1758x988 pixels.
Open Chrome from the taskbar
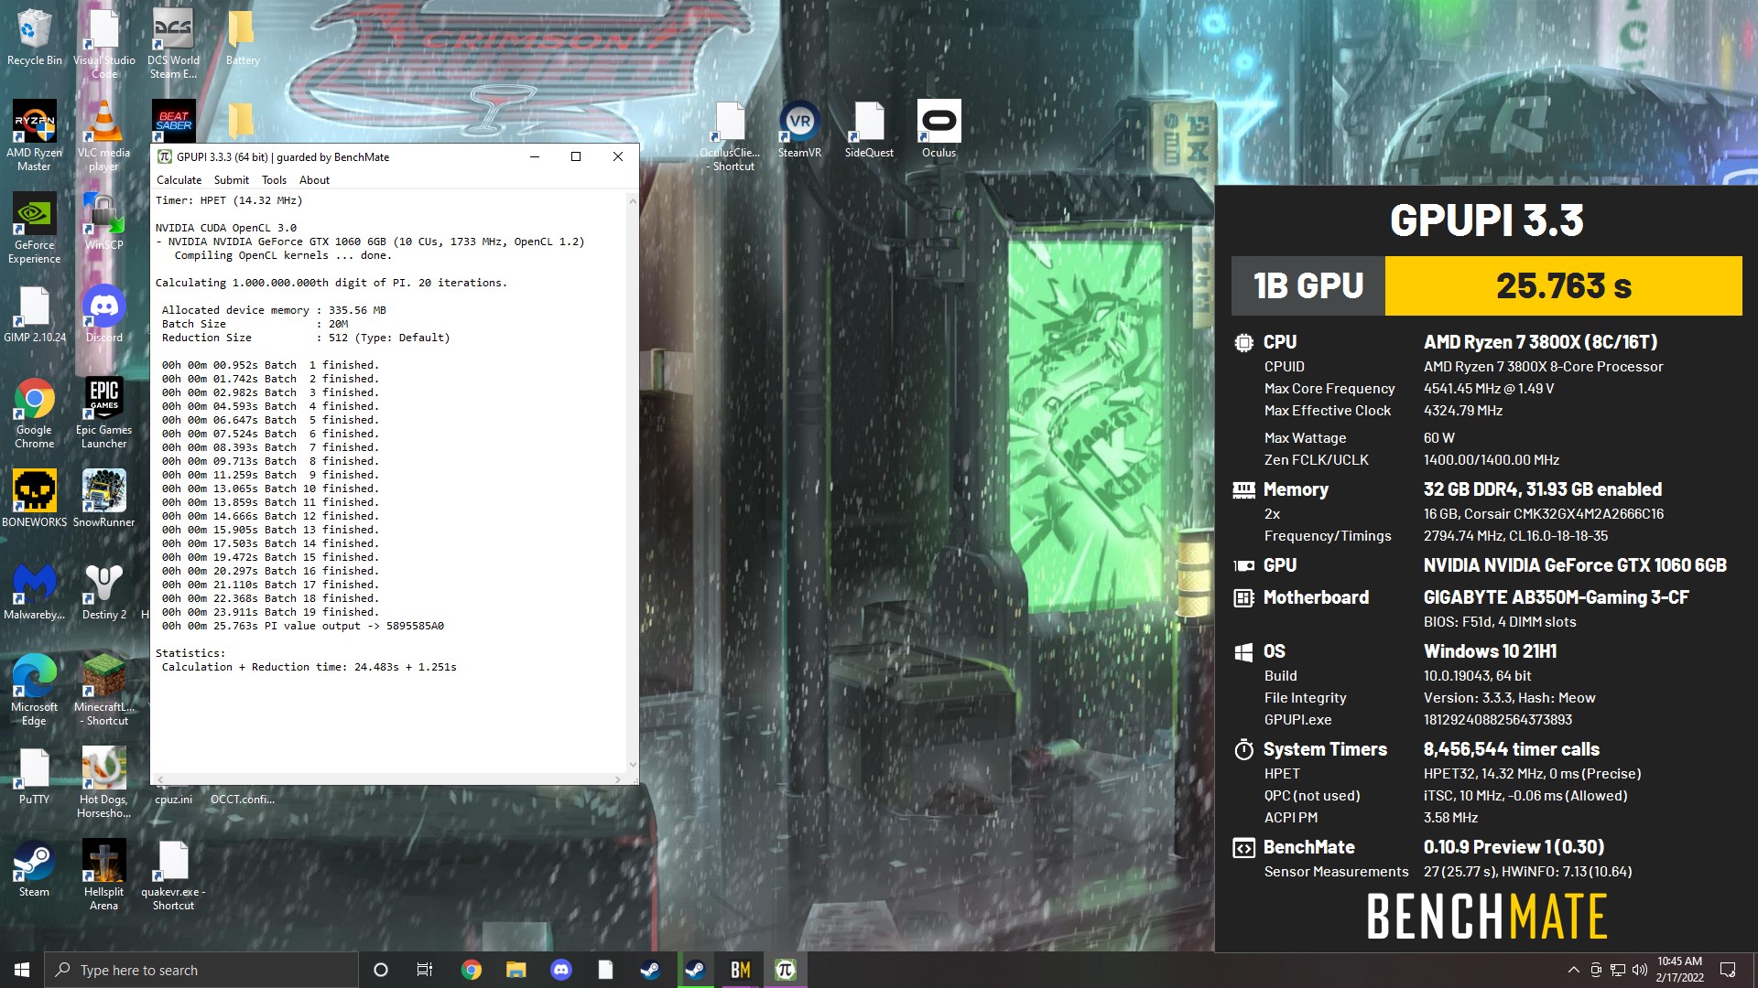pos(471,970)
